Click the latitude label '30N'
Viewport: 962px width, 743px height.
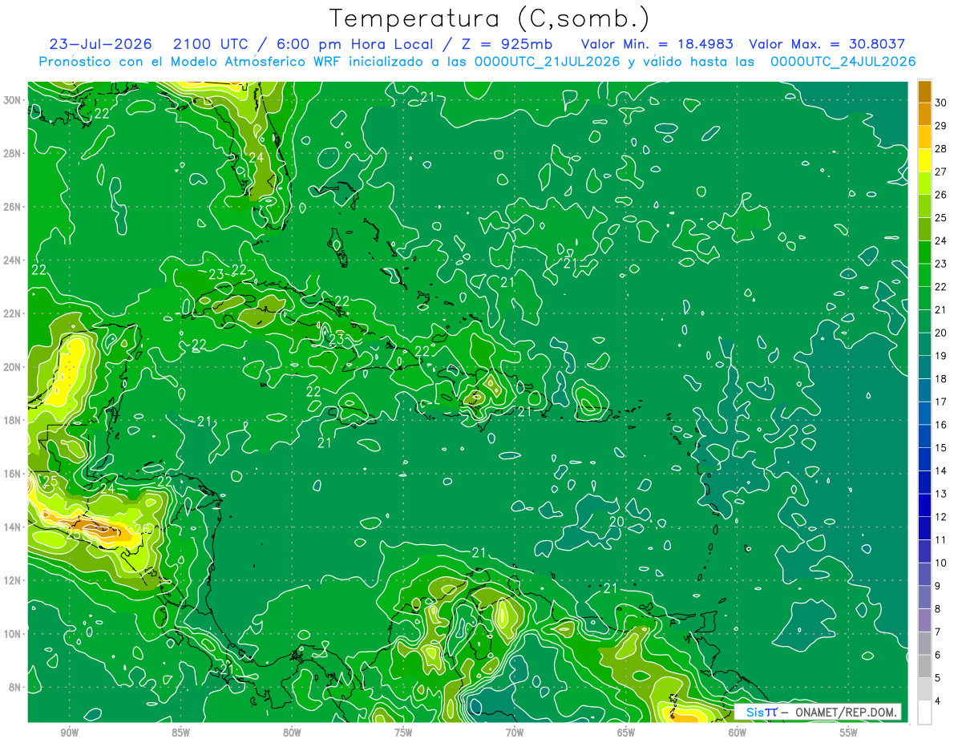(x=14, y=99)
